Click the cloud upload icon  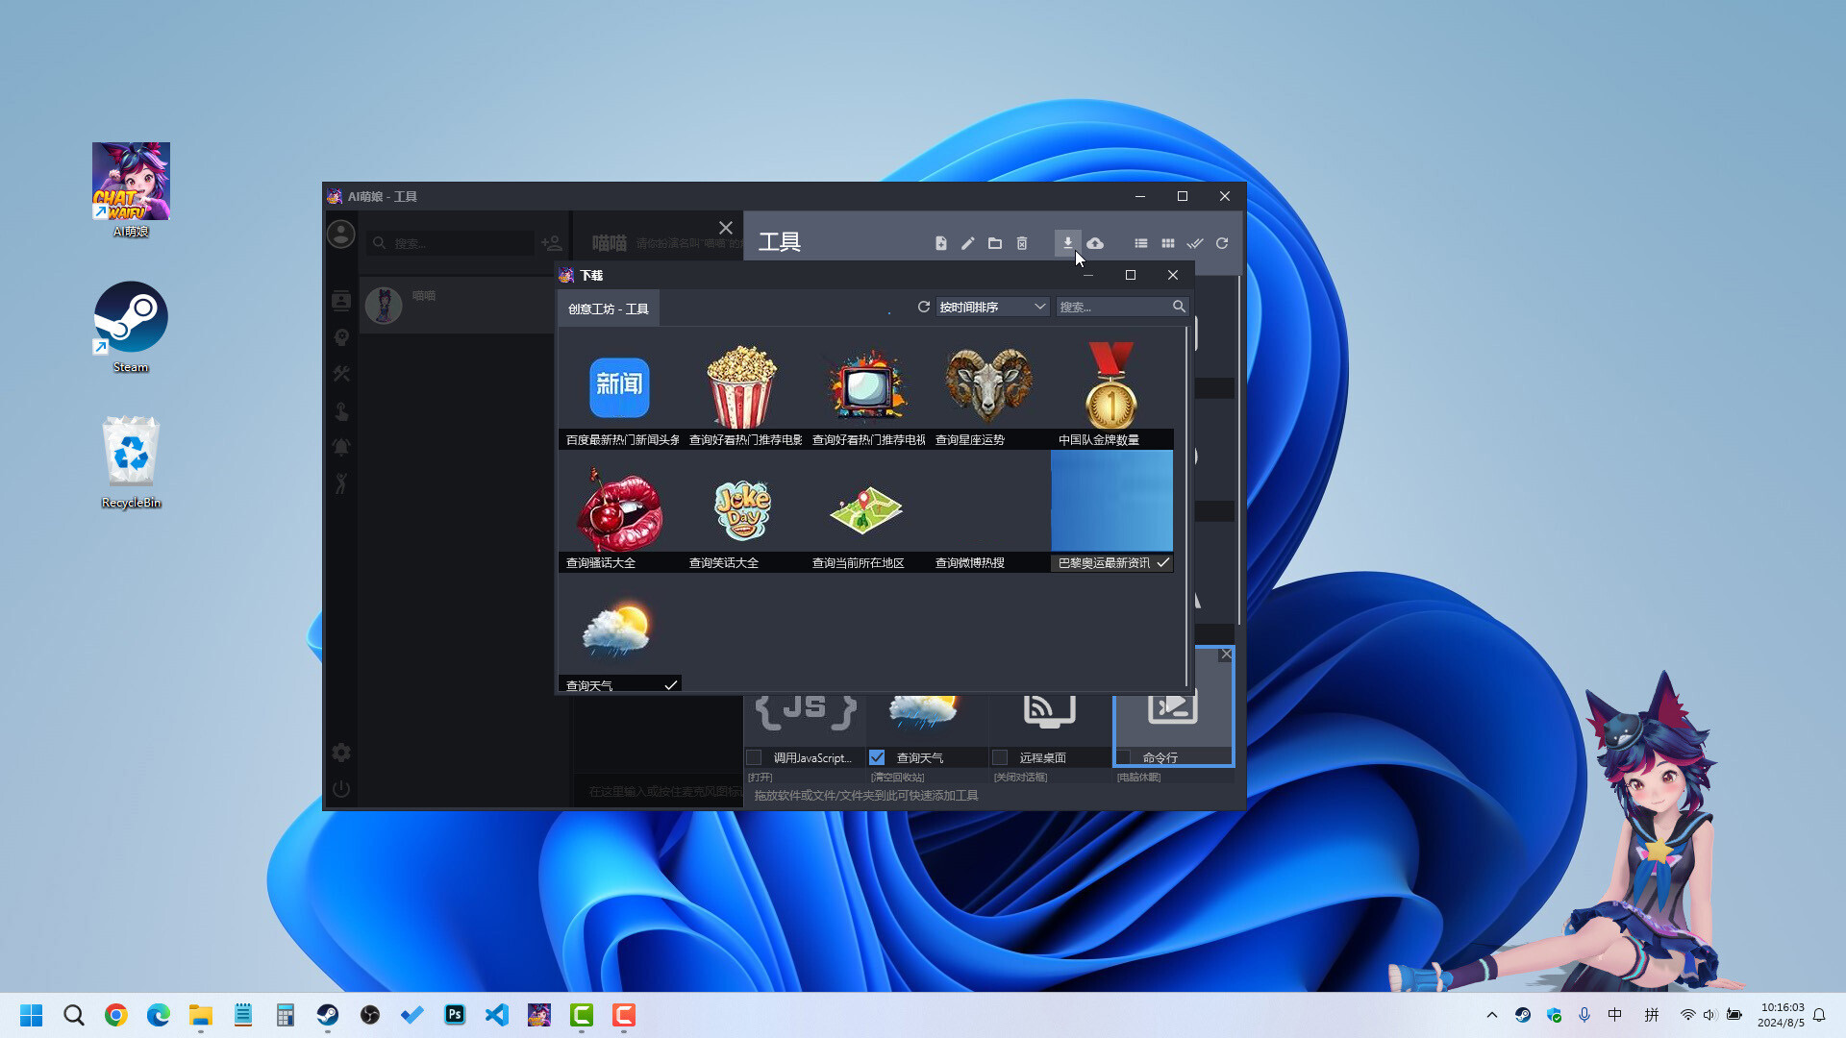1095,243
